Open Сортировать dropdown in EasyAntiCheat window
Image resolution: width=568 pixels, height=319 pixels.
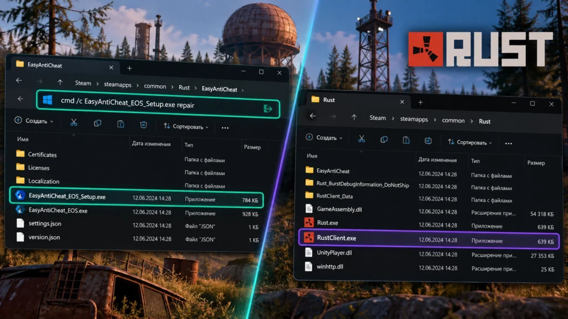186,126
